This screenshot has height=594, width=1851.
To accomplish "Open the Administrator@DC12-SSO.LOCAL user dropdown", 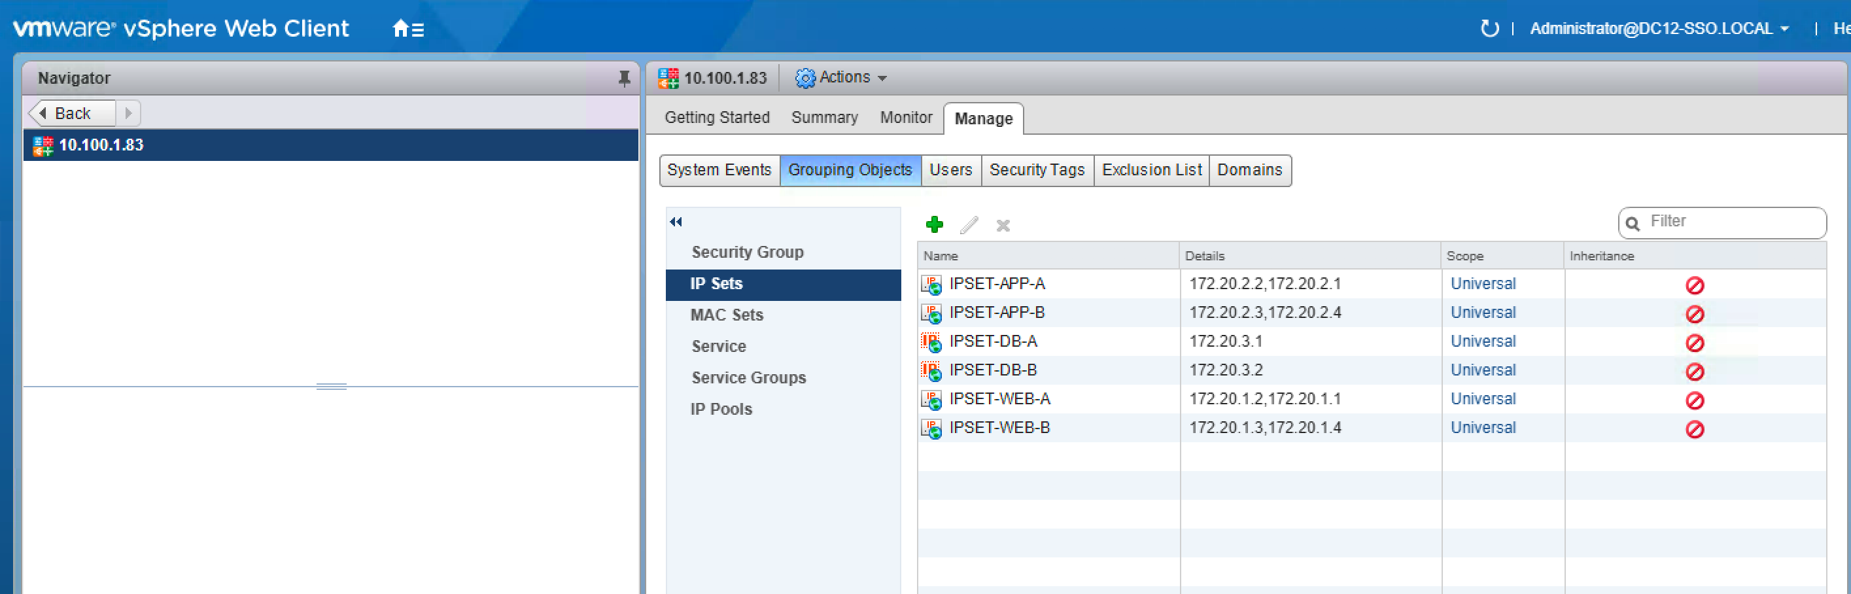I will click(x=1659, y=29).
